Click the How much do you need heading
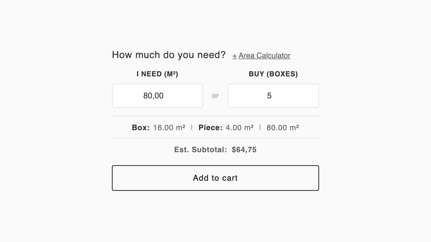This screenshot has height=242, width=431. [x=169, y=55]
